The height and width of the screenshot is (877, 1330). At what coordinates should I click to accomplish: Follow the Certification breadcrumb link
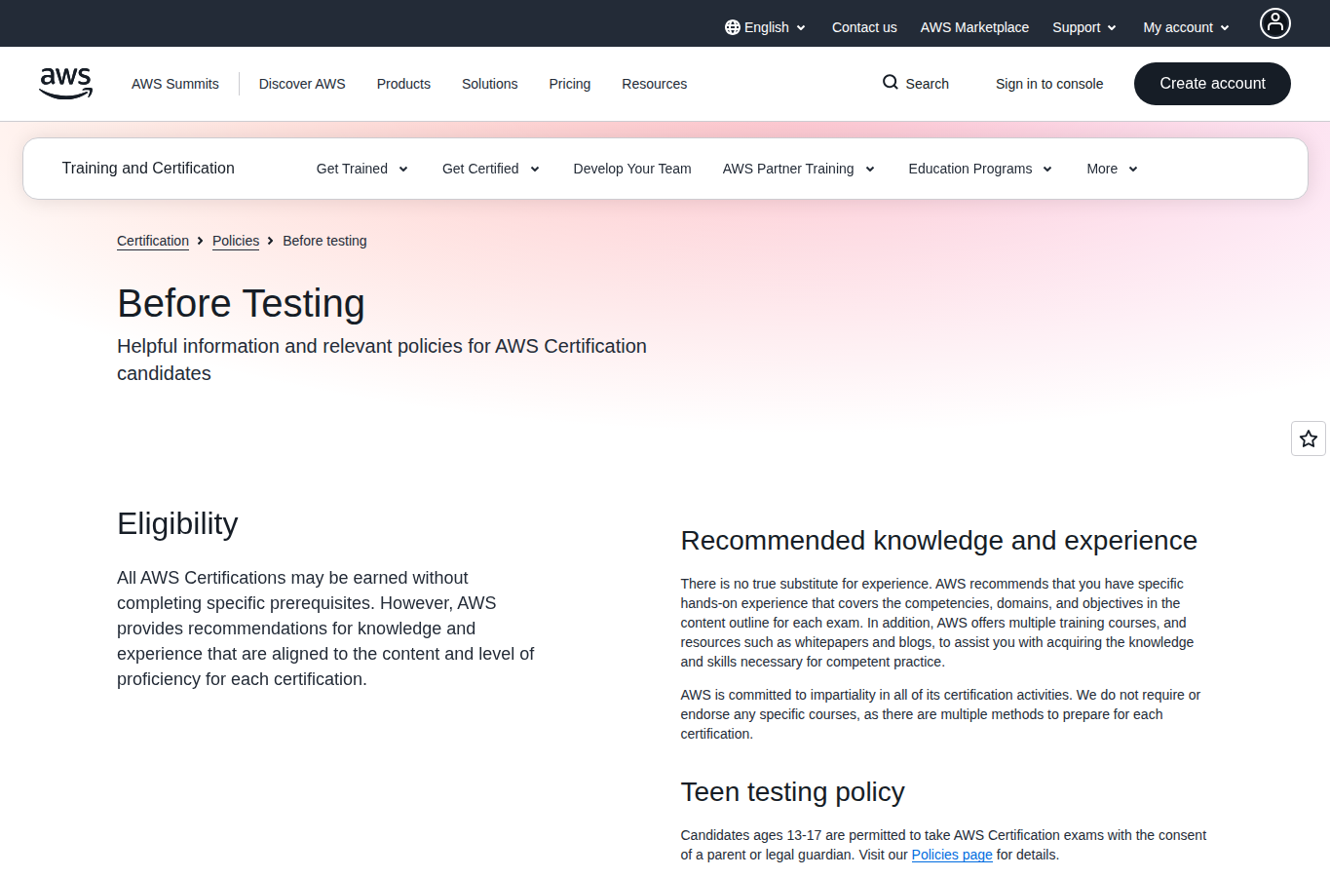tap(153, 241)
